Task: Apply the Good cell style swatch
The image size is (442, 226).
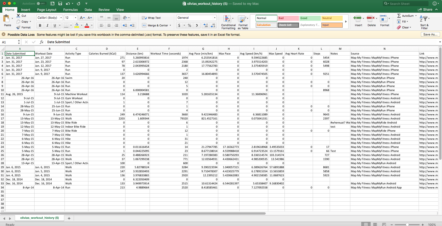Action: 310,18
